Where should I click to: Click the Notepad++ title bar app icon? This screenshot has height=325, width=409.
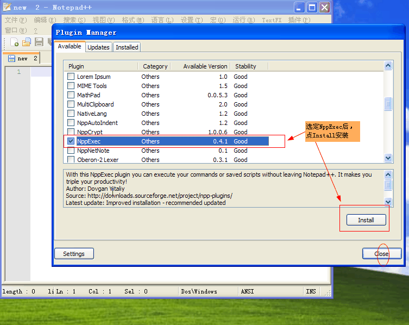coord(7,7)
